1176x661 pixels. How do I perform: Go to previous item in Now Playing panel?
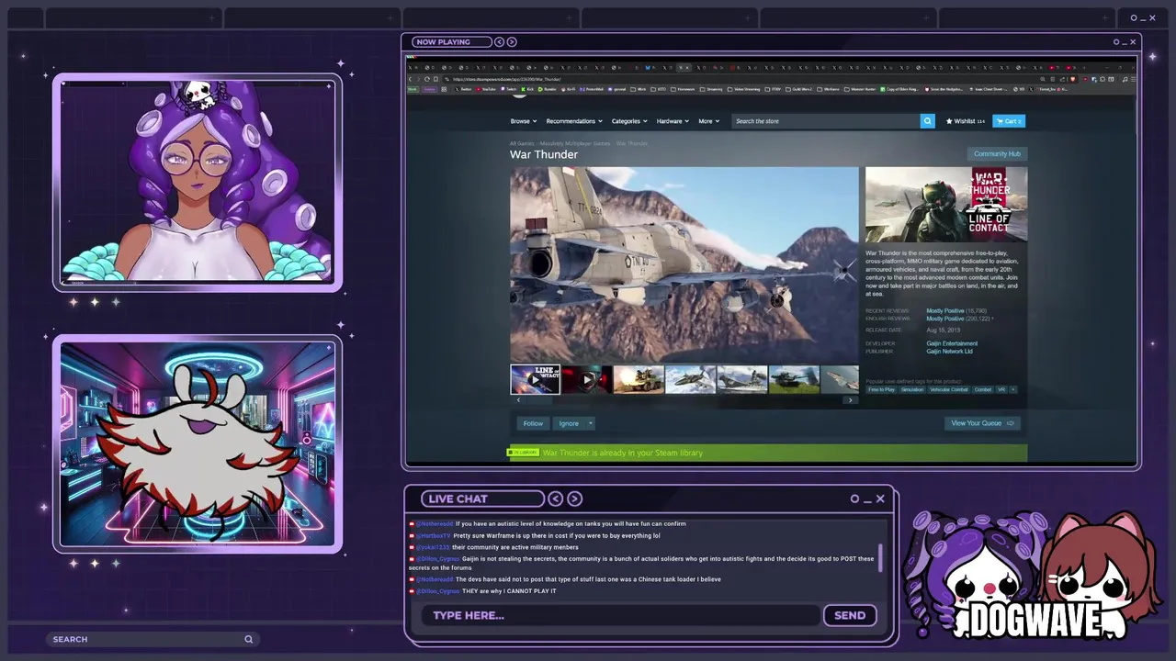[x=499, y=41]
